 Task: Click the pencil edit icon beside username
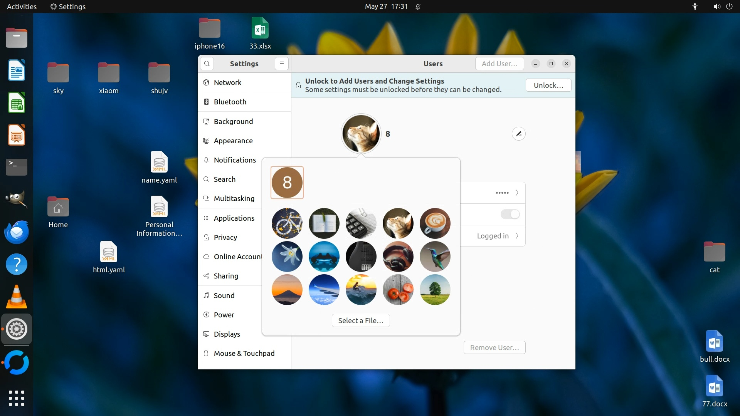coord(518,134)
